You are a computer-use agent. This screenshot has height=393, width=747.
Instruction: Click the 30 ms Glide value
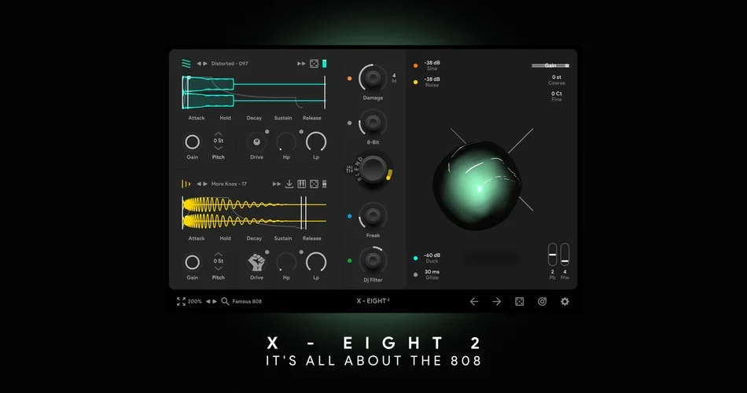(432, 272)
